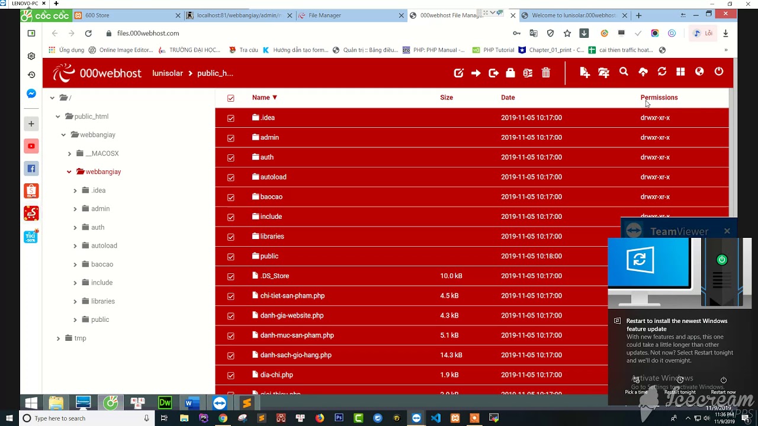Collapse the highlighted webbangiay tree node
The height and width of the screenshot is (426, 758).
[x=69, y=172]
